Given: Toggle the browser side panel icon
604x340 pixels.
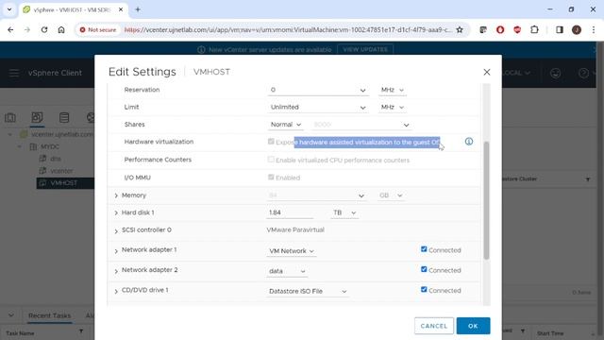Looking at the screenshot, I should pos(560,29).
